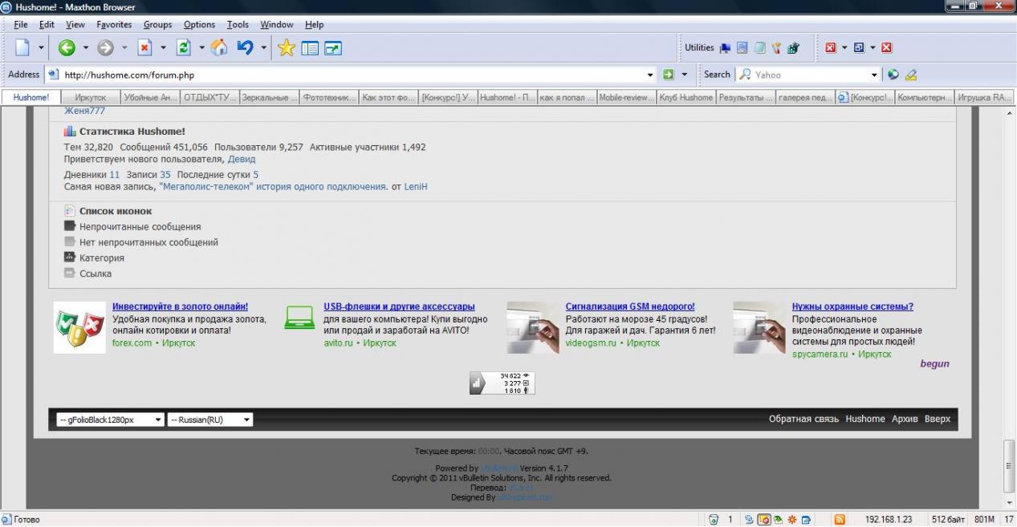Click the first red X icon beside Utilities

click(832, 48)
